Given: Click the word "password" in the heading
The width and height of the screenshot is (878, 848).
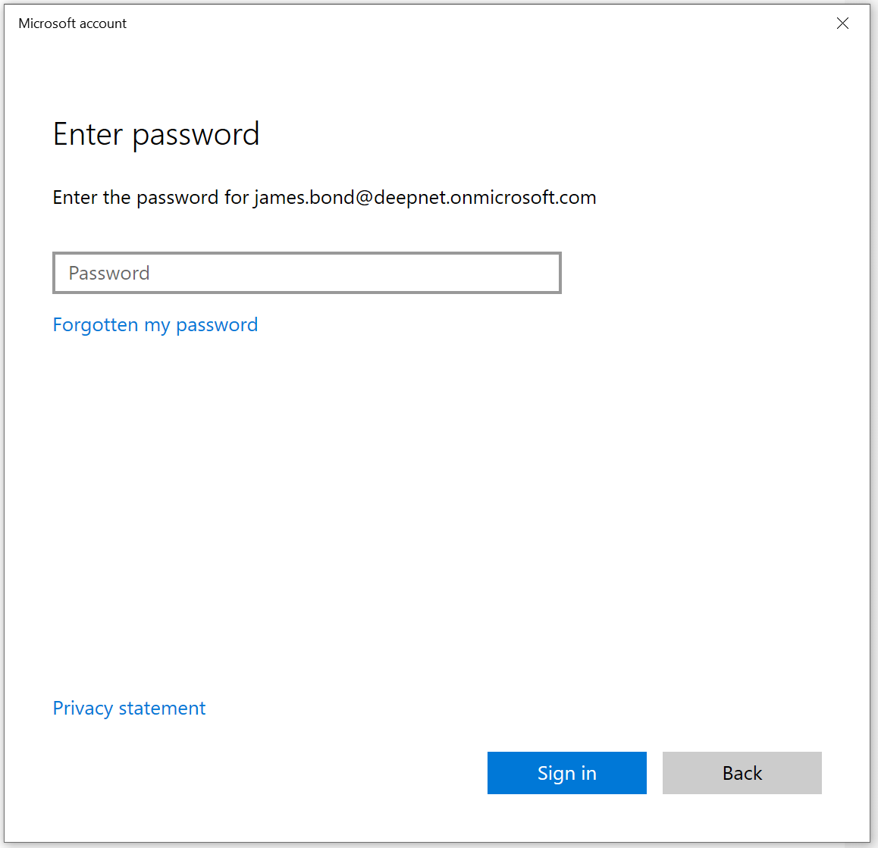Looking at the screenshot, I should 196,136.
